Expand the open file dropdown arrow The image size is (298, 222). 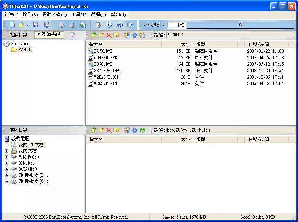point(27,25)
